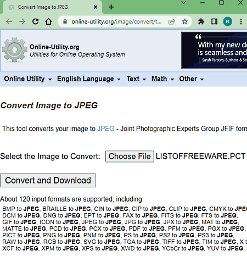Expand the English Language menu
The width and height of the screenshot is (247, 273).
pyautogui.click(x=89, y=79)
